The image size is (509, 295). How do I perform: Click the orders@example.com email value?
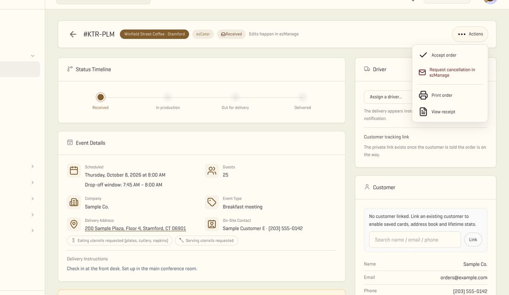[x=464, y=277]
